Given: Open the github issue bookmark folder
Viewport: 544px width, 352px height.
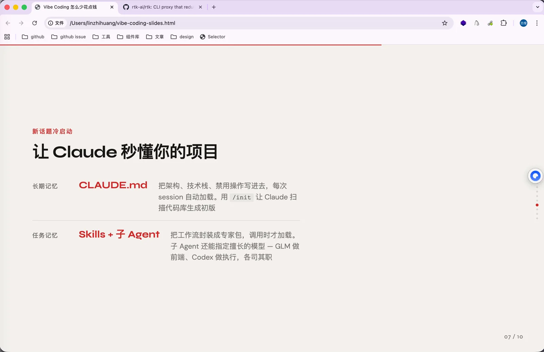Looking at the screenshot, I should tap(69, 37).
